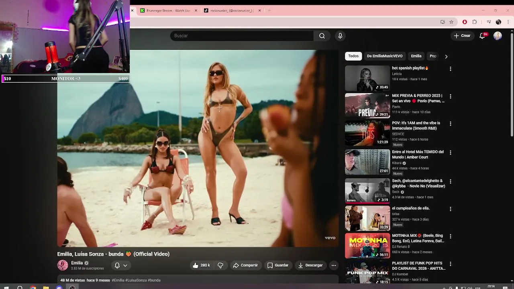Open the Chrome profile avatar
This screenshot has width=514, height=289.
[x=498, y=22]
